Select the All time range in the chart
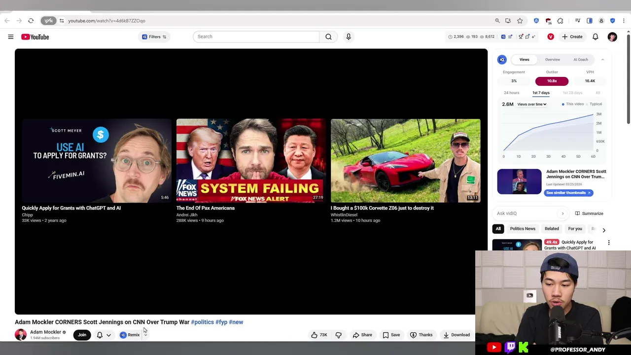Viewport: 631px width, 355px height. 597,93
